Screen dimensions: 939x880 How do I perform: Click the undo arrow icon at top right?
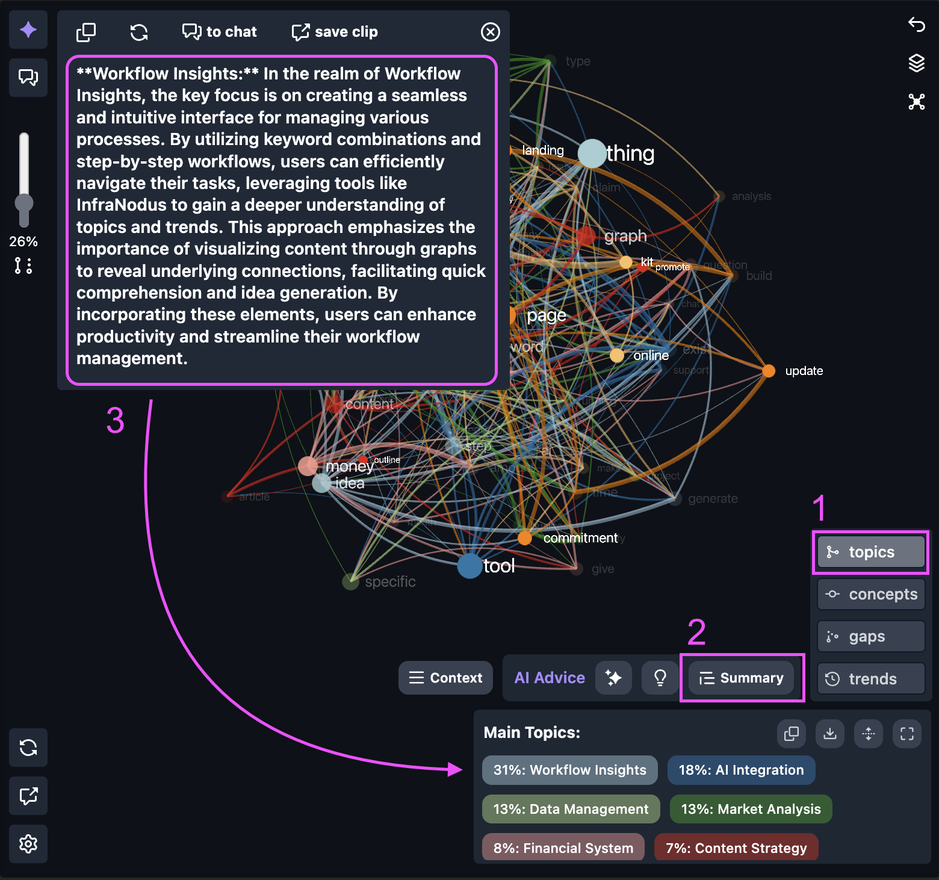coord(916,25)
